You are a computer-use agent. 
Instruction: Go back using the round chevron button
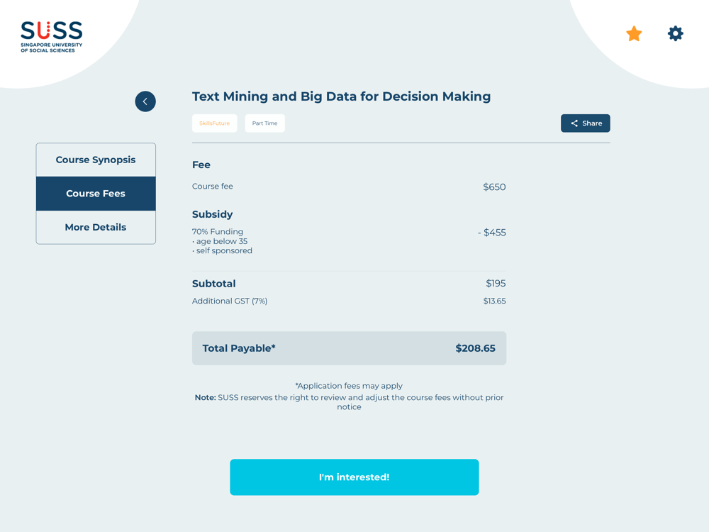pos(145,101)
